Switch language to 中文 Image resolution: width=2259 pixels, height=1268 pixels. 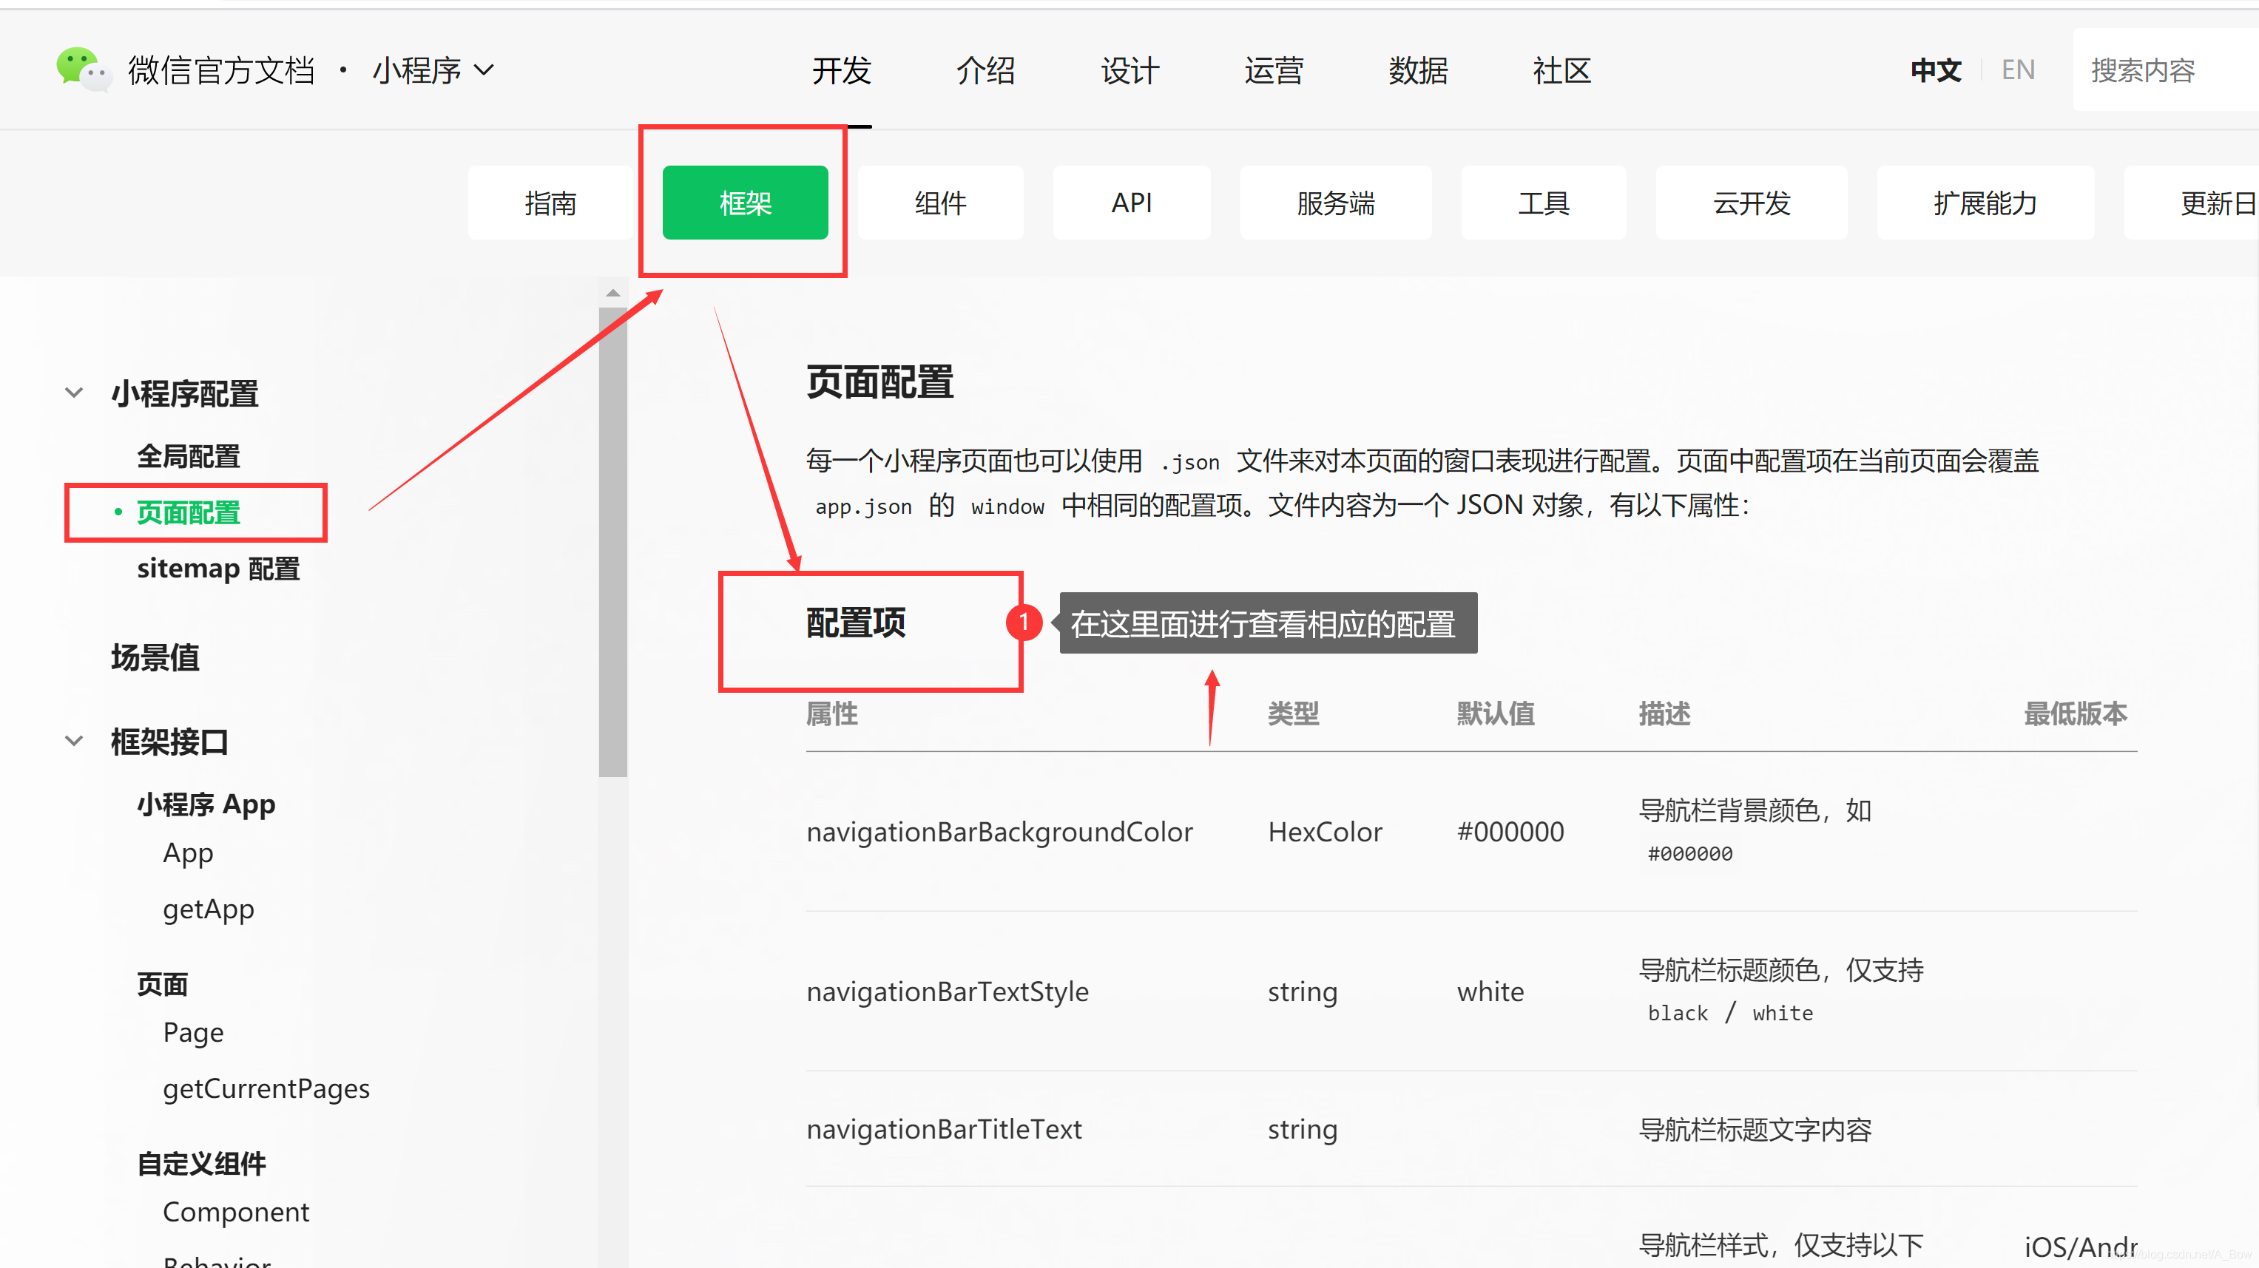[1936, 70]
